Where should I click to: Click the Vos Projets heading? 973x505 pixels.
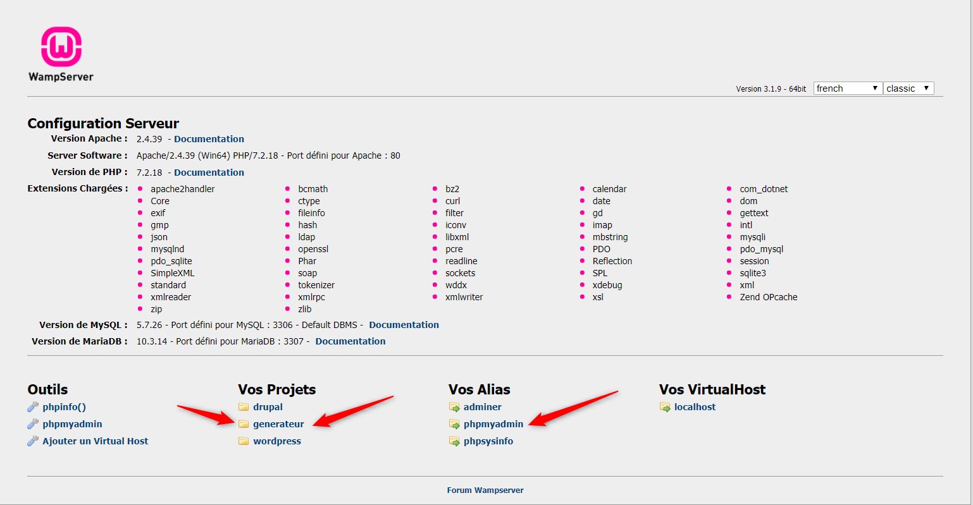276,389
